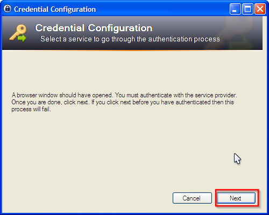This screenshot has width=269, height=215.
Task: Click the green arrow beneath the key
Action: coord(22,38)
